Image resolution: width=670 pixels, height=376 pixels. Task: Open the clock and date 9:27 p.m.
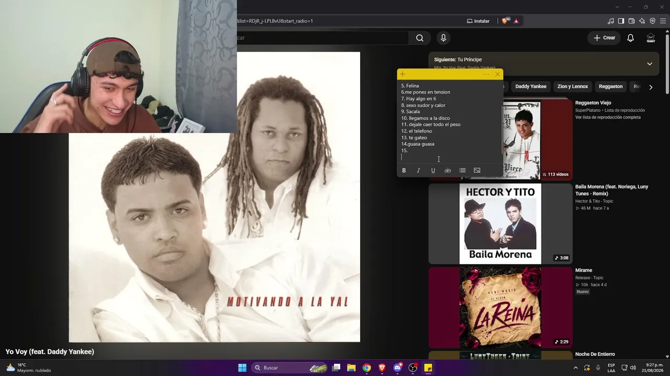[654, 368]
